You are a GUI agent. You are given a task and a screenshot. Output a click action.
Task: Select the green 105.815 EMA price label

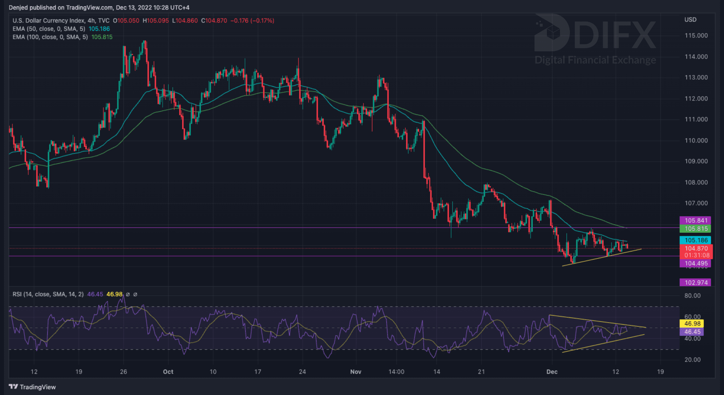pyautogui.click(x=695, y=229)
